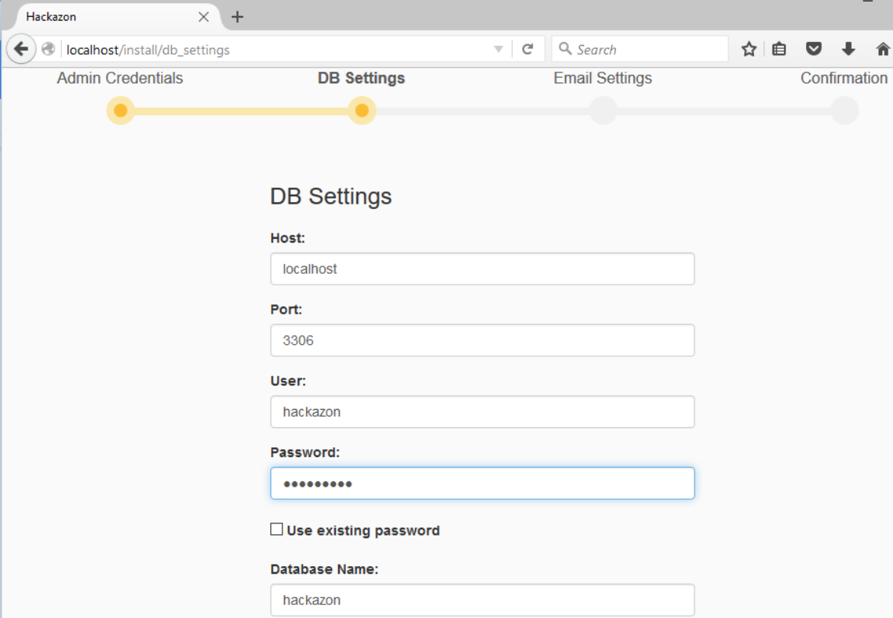893x618 pixels.
Task: Go to the Confirmation step label
Action: pos(844,78)
